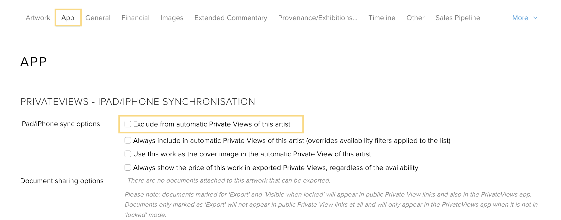Click the large APP page heading
Viewport: 561px width, 220px height.
point(34,62)
